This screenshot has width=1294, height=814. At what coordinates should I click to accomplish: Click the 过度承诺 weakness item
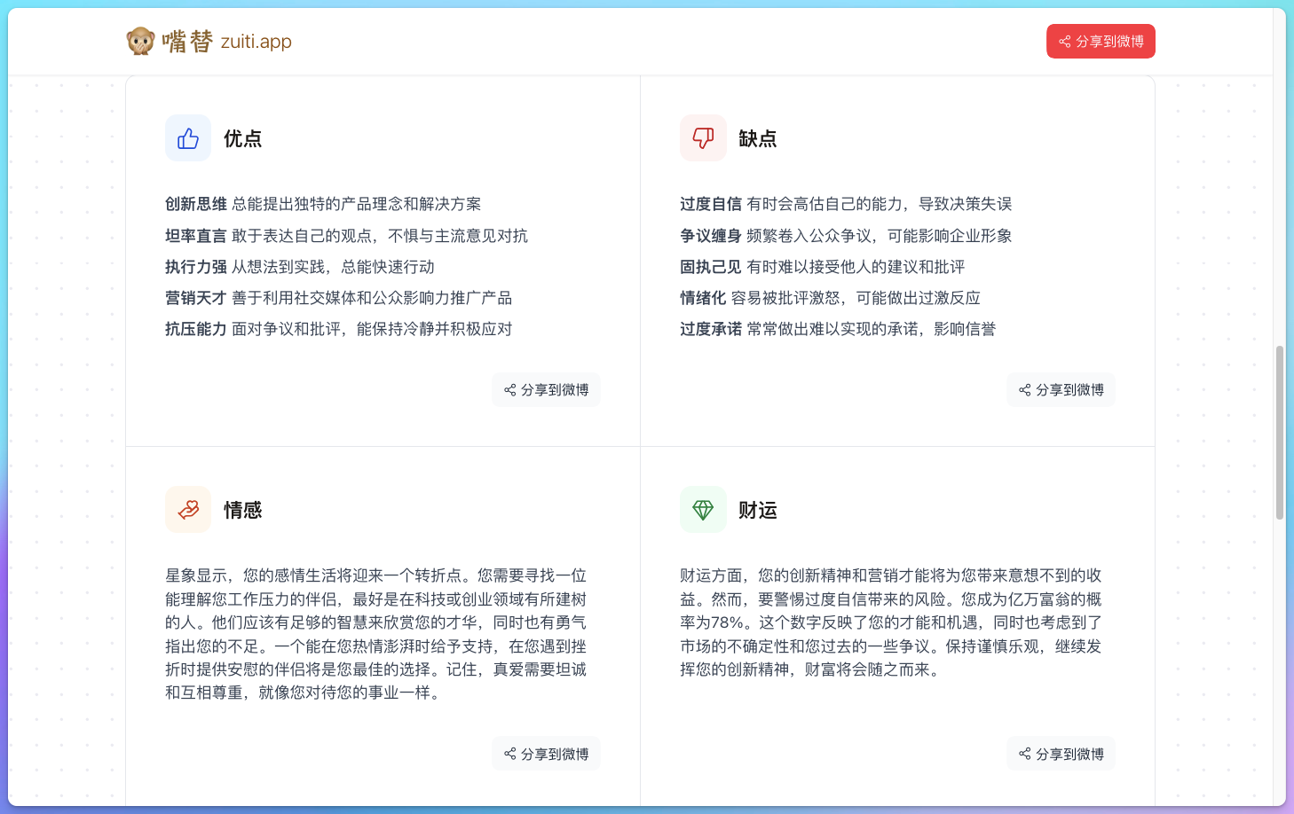tap(711, 329)
